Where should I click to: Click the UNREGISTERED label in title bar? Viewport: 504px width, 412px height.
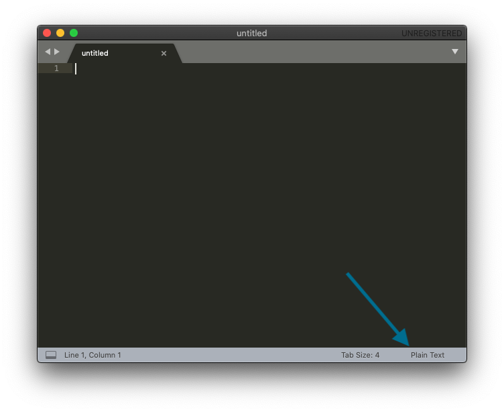coord(432,34)
